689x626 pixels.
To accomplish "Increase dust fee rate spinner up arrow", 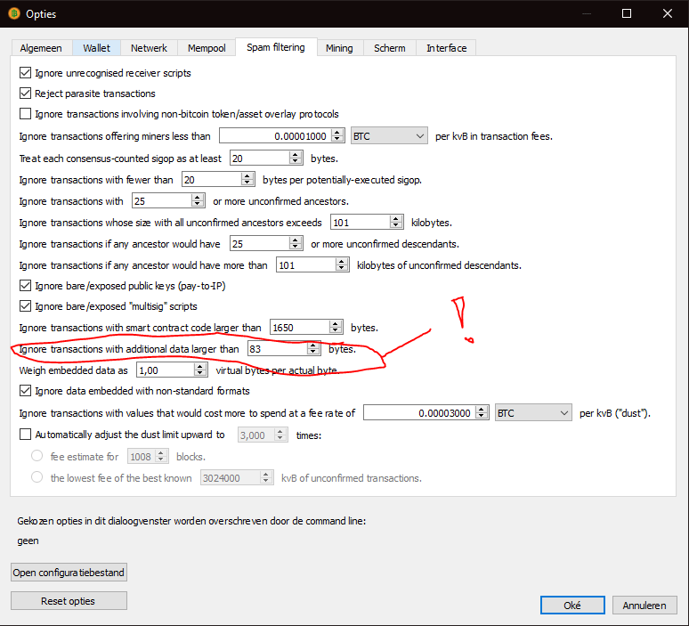I will (x=482, y=409).
